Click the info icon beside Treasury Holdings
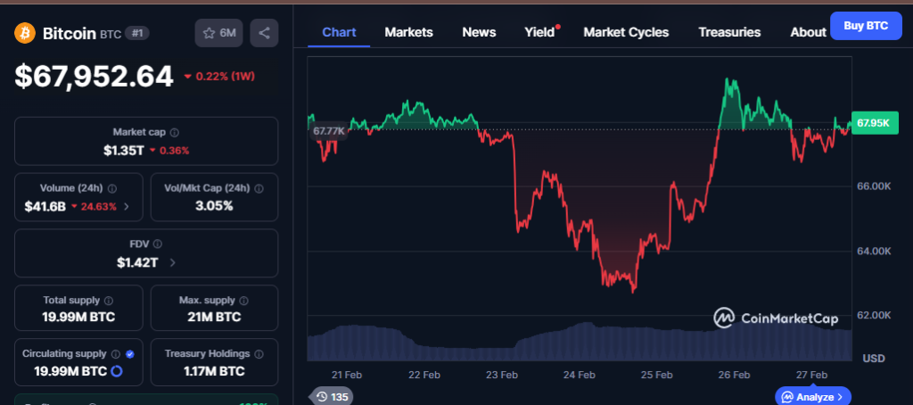913x405 pixels. (x=256, y=354)
